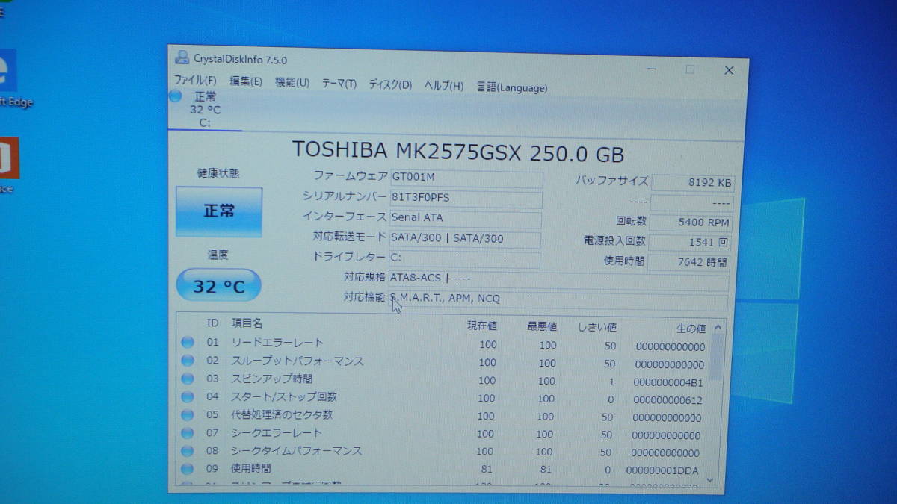Click the status orb for ID 07 シークエラーレート

click(187, 434)
